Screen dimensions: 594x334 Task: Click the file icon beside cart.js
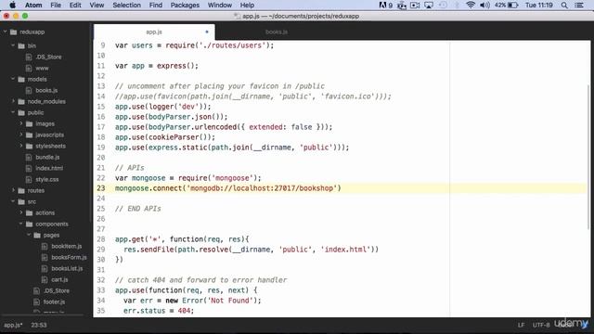tap(45, 279)
